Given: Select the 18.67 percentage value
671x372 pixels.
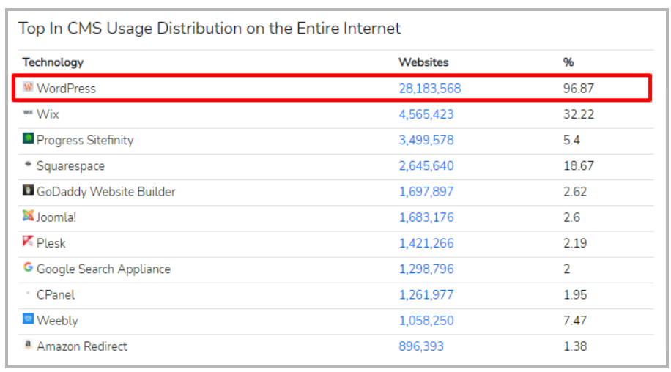Looking at the screenshot, I should coord(579,166).
